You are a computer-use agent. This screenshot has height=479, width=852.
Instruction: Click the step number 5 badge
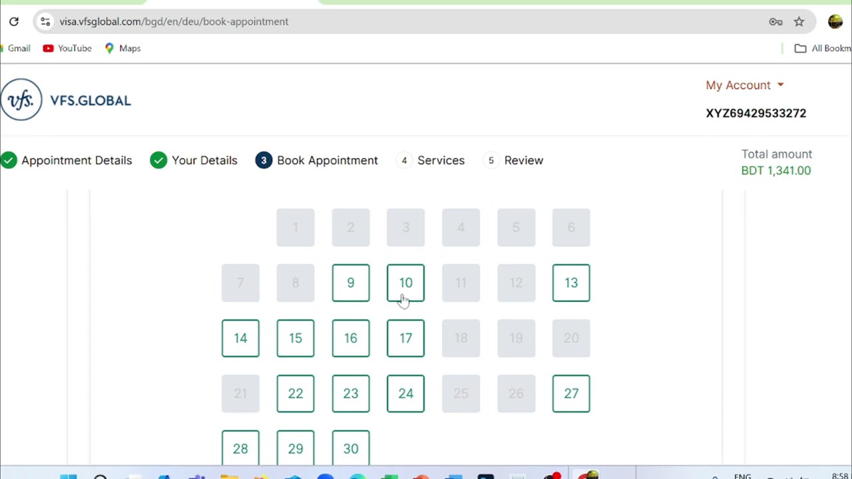(x=491, y=160)
